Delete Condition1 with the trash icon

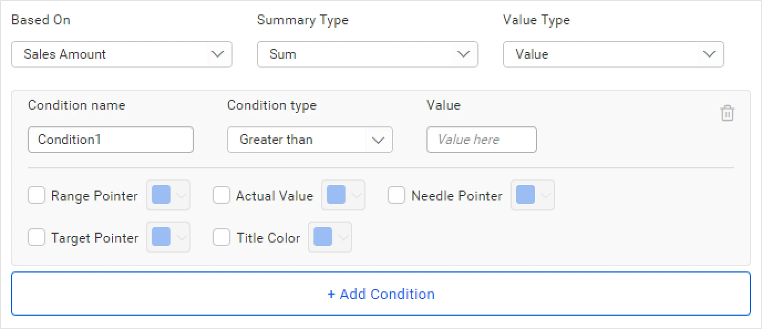(x=727, y=114)
